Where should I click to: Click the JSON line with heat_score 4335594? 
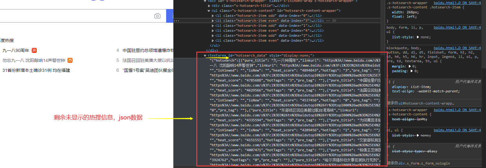pyautogui.click(x=295, y=120)
